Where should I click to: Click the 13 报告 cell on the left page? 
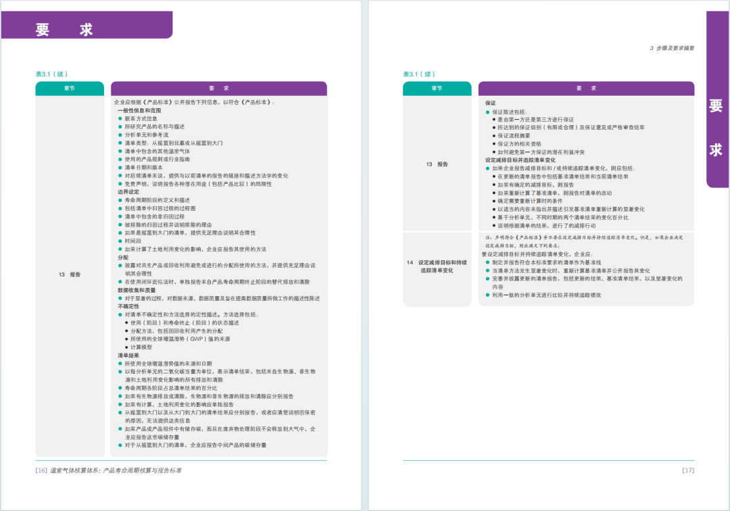point(70,274)
